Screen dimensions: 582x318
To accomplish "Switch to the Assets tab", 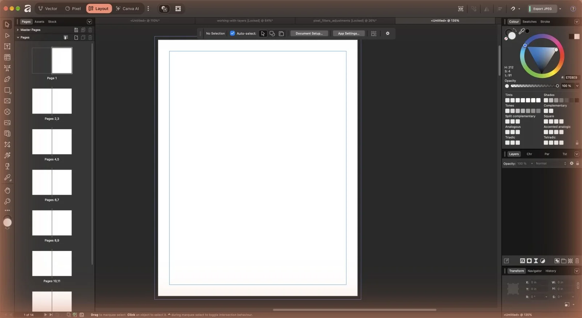I will [39, 22].
